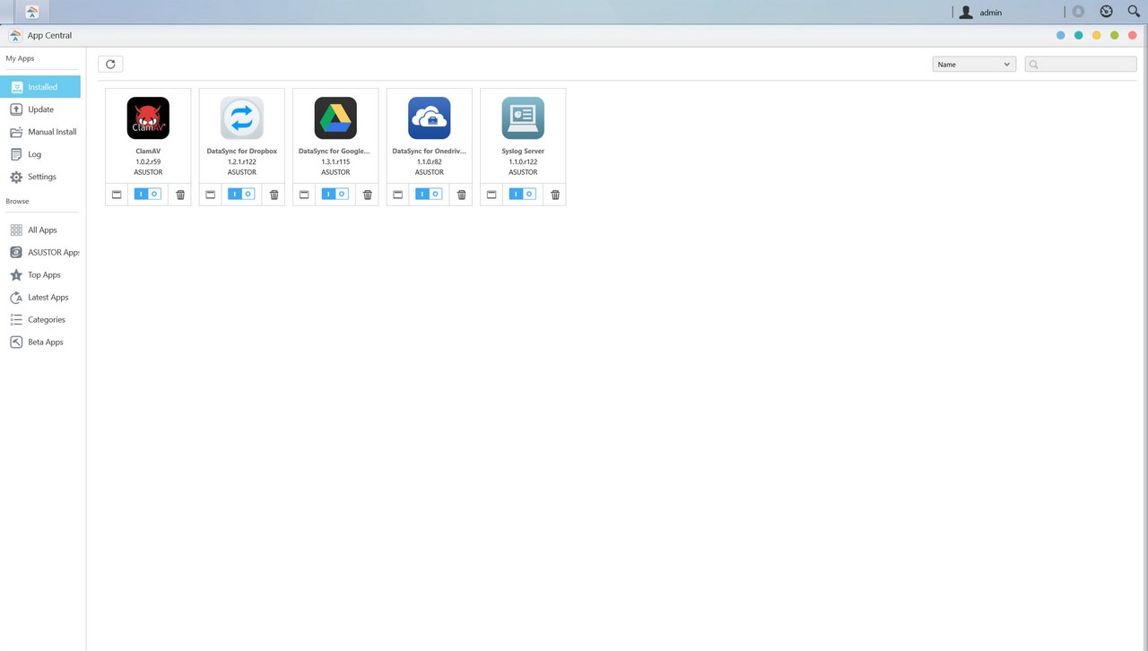Toggle the Syslog Server on/off switch
The height and width of the screenshot is (651, 1148).
pos(523,194)
